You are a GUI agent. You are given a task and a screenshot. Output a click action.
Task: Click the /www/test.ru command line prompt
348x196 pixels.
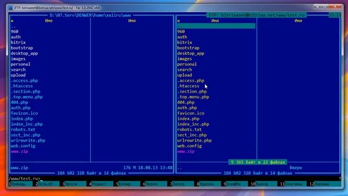pos(24,179)
